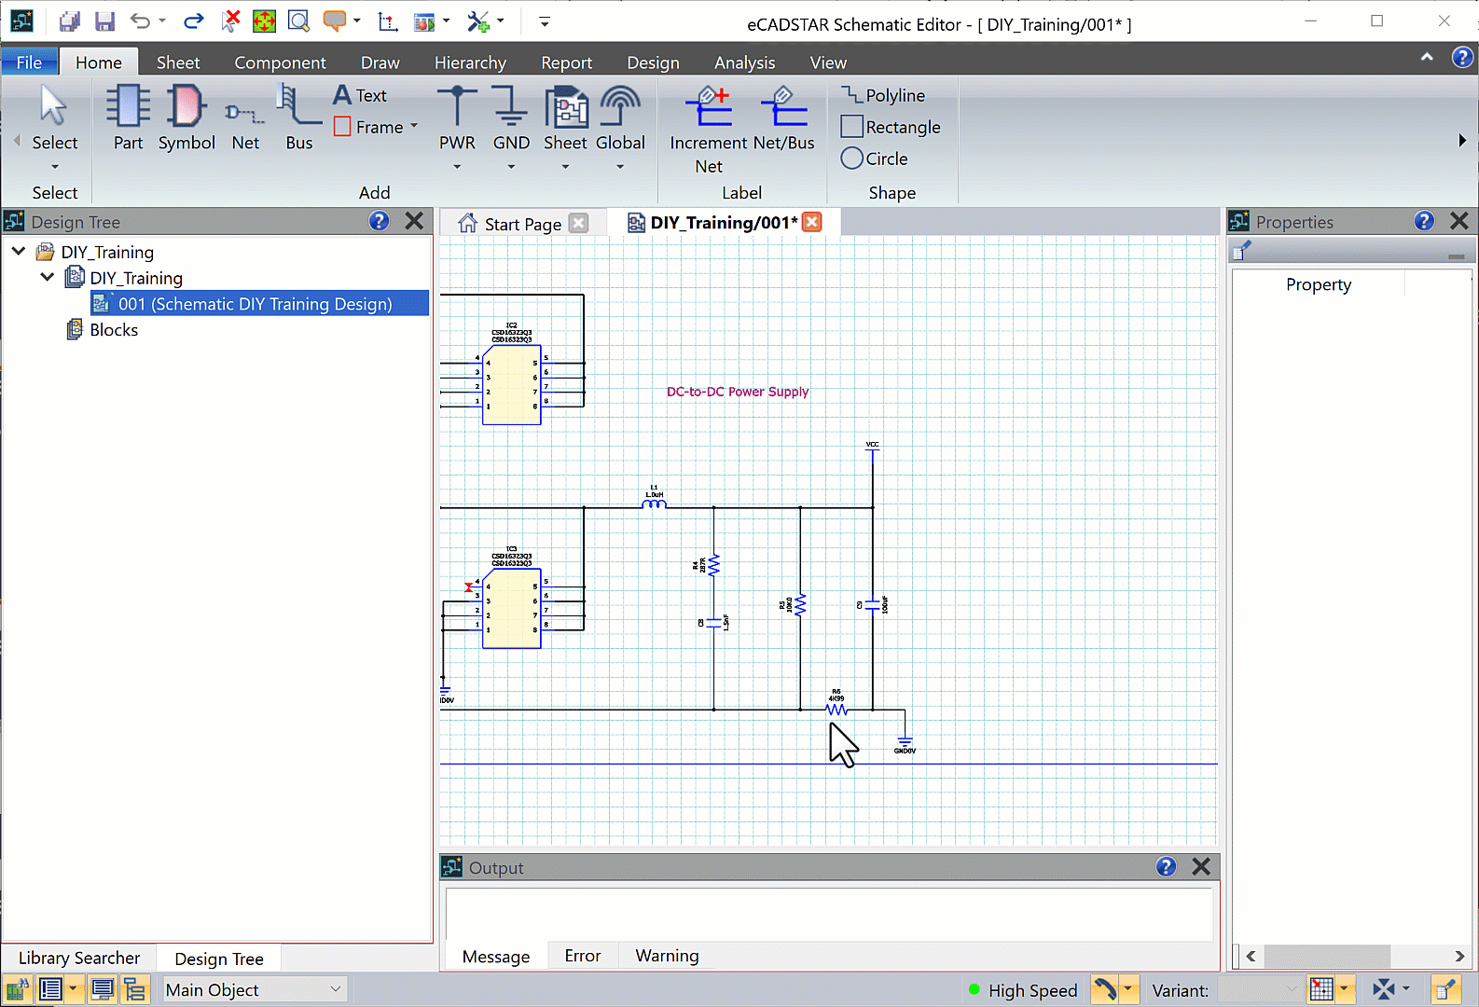Show the Error output tab
The height and width of the screenshot is (1007, 1479).
point(582,956)
